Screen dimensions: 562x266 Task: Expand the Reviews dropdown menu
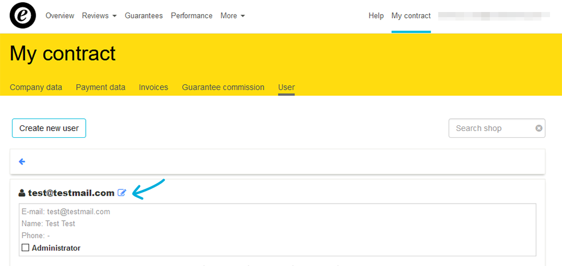point(99,16)
